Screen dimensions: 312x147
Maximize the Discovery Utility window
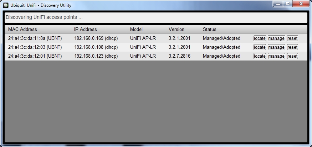coord(288,4)
